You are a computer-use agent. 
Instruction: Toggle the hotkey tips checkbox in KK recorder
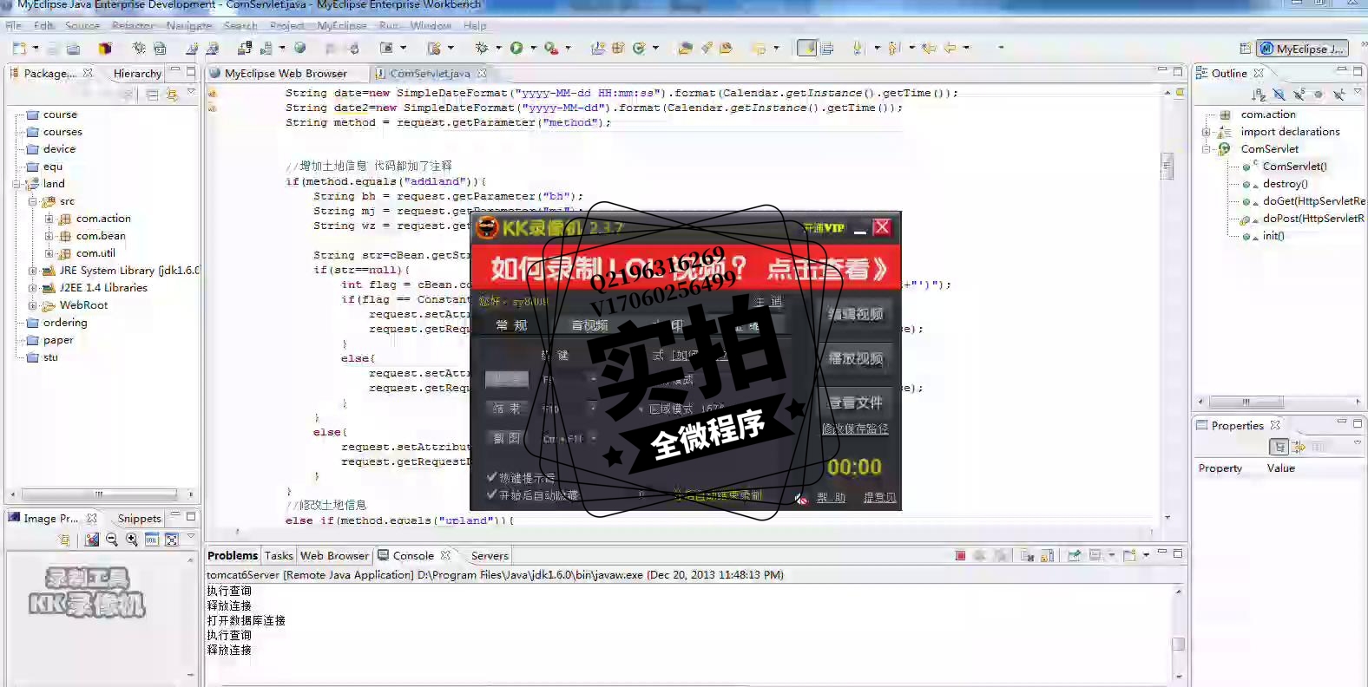pyautogui.click(x=492, y=477)
